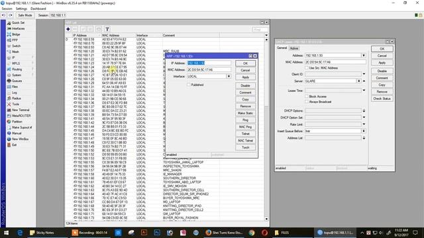Viewport: 424px width, 238px height.
Task: Open the DHCP lease Address dropdown
Action: [364, 56]
